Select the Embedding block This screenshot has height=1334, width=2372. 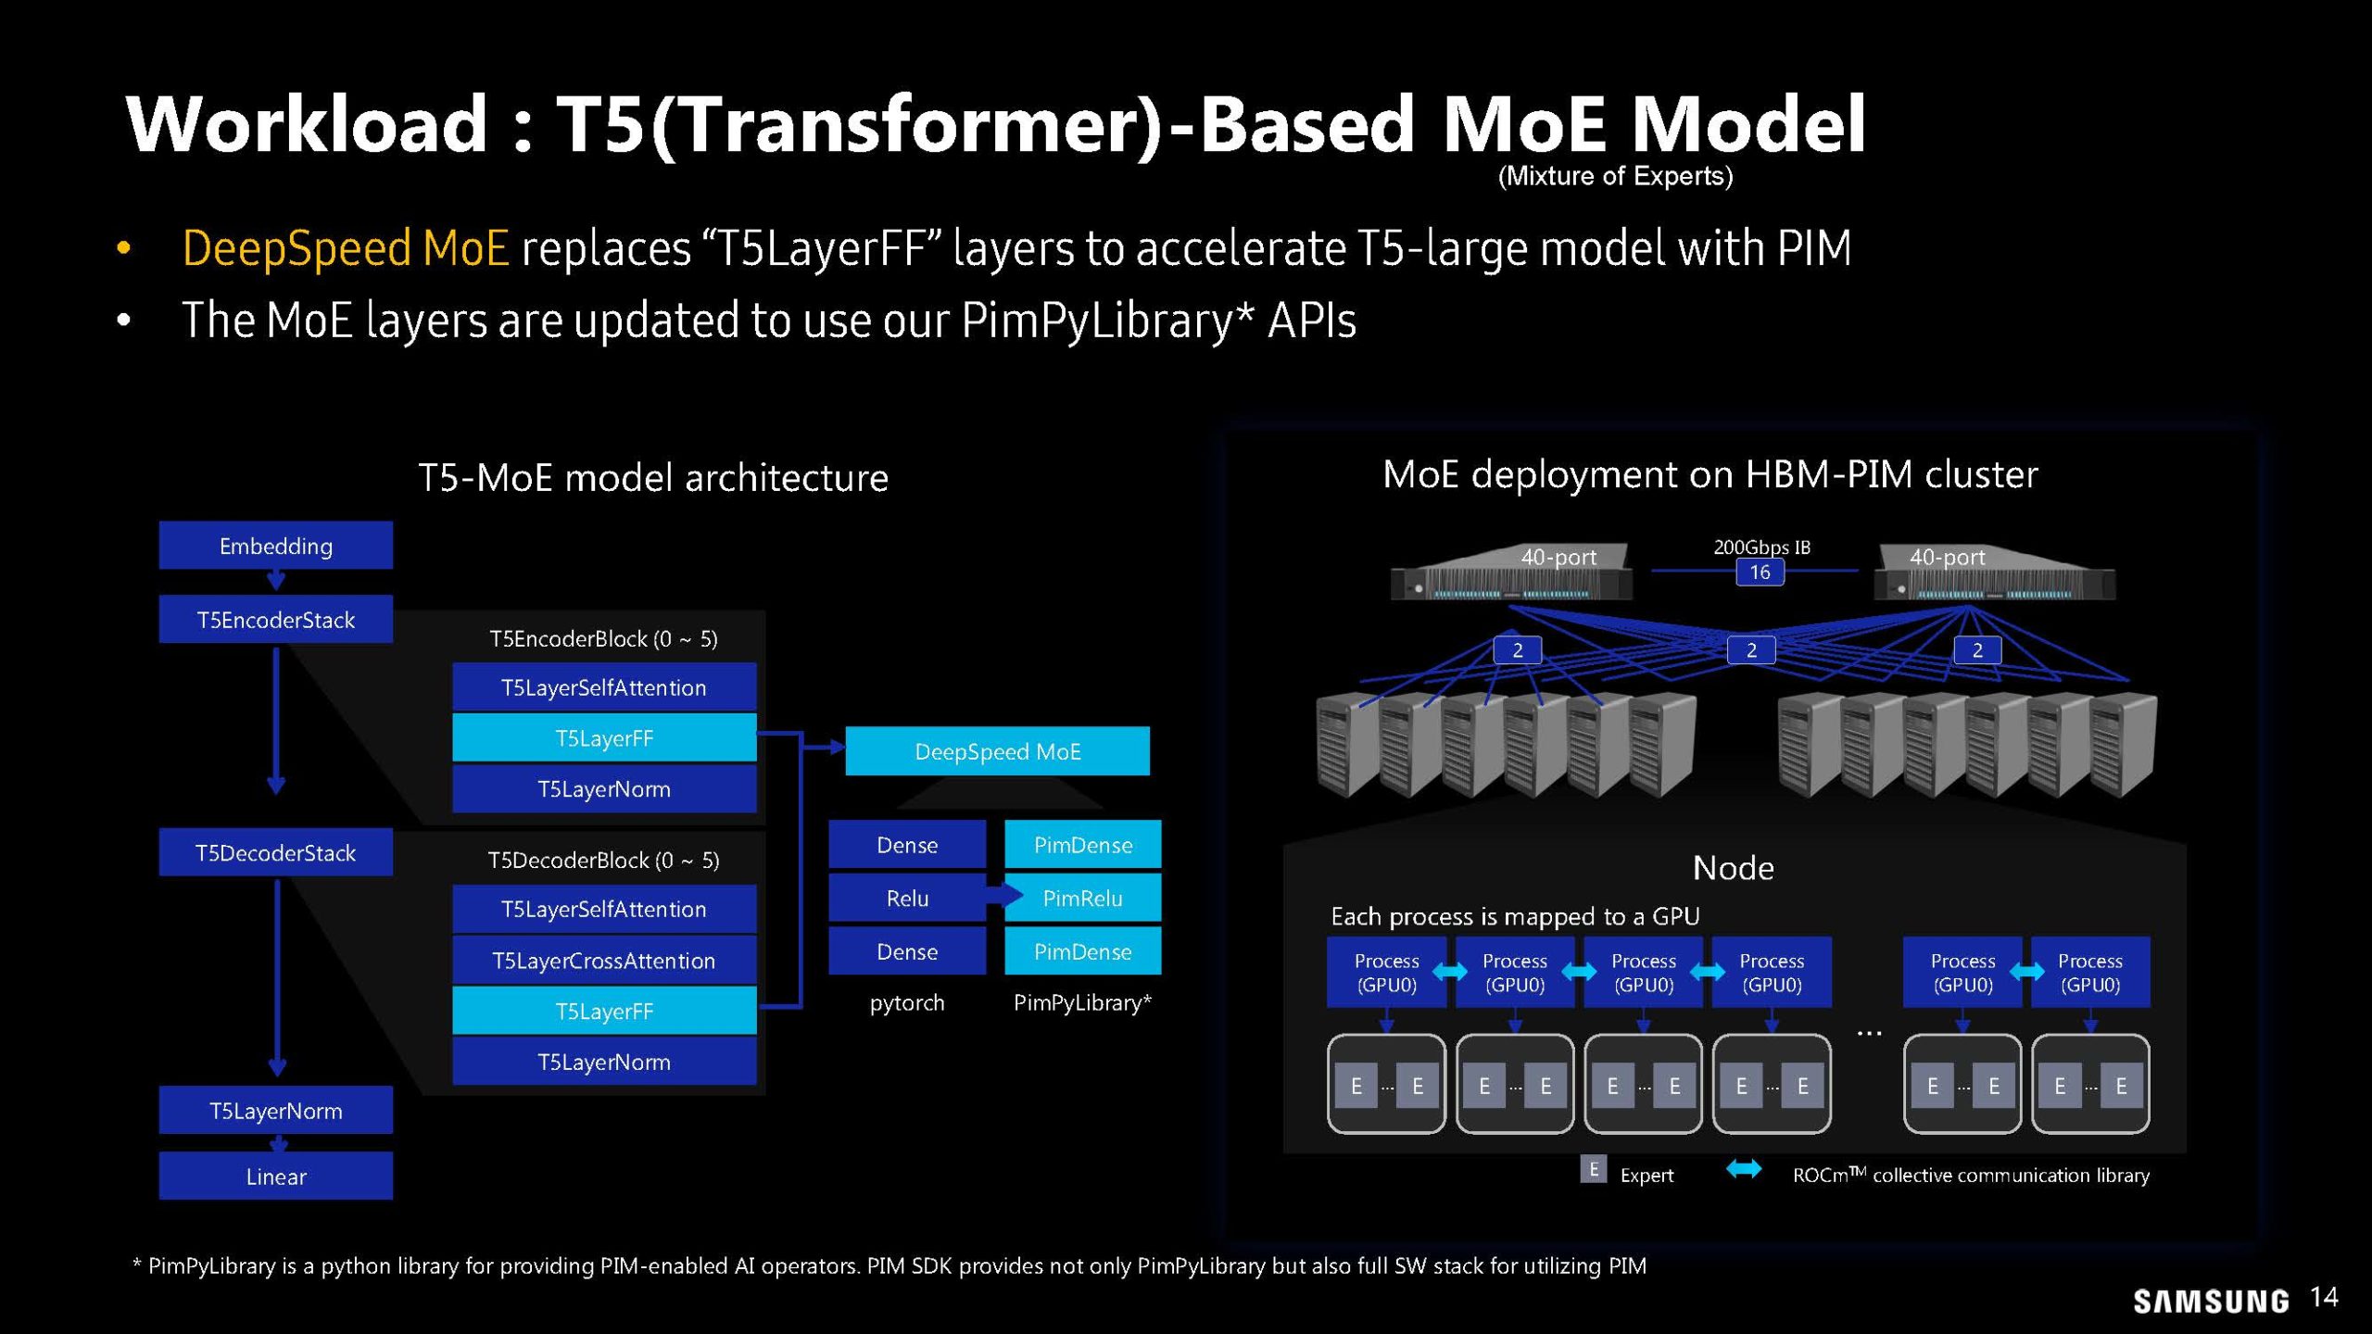(275, 546)
